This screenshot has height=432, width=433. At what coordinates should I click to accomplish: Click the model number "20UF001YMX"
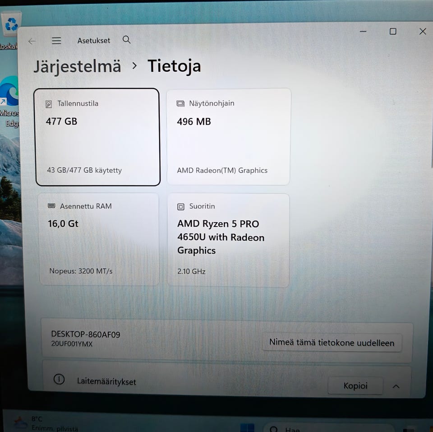tap(72, 344)
